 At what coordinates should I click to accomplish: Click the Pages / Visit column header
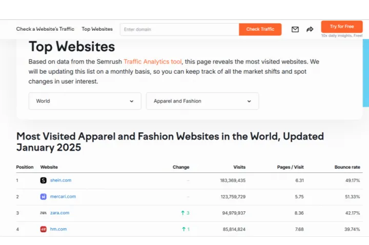[x=291, y=167]
